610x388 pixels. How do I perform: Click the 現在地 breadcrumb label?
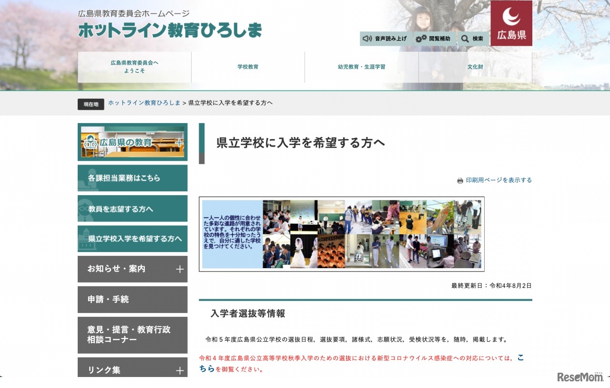pos(91,104)
